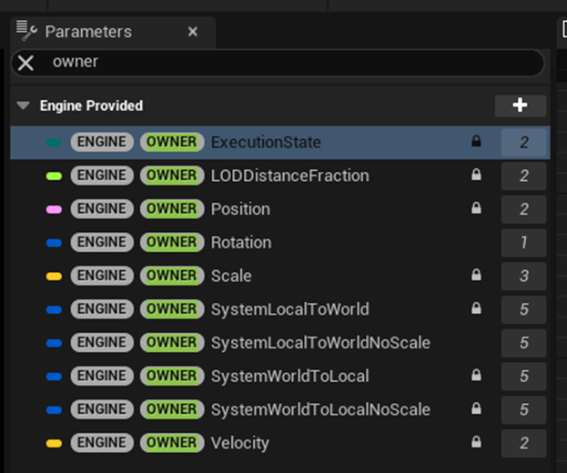
Task: Close the Parameters tab
Action: coord(193,32)
